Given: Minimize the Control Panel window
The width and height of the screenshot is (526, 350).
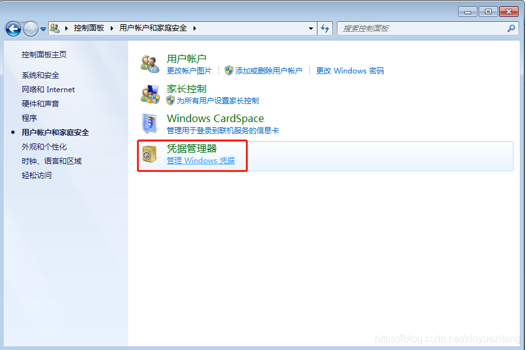Looking at the screenshot, I should tap(467, 12).
